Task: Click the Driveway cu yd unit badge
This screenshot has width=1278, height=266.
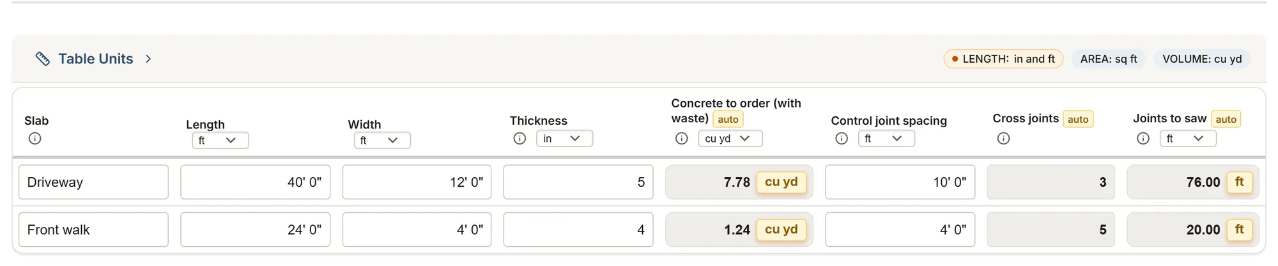Action: click(781, 182)
